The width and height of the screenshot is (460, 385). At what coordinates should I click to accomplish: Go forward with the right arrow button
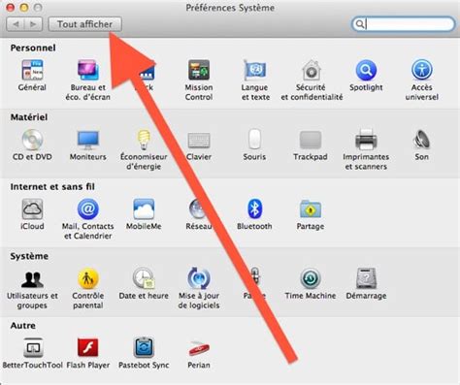33,24
